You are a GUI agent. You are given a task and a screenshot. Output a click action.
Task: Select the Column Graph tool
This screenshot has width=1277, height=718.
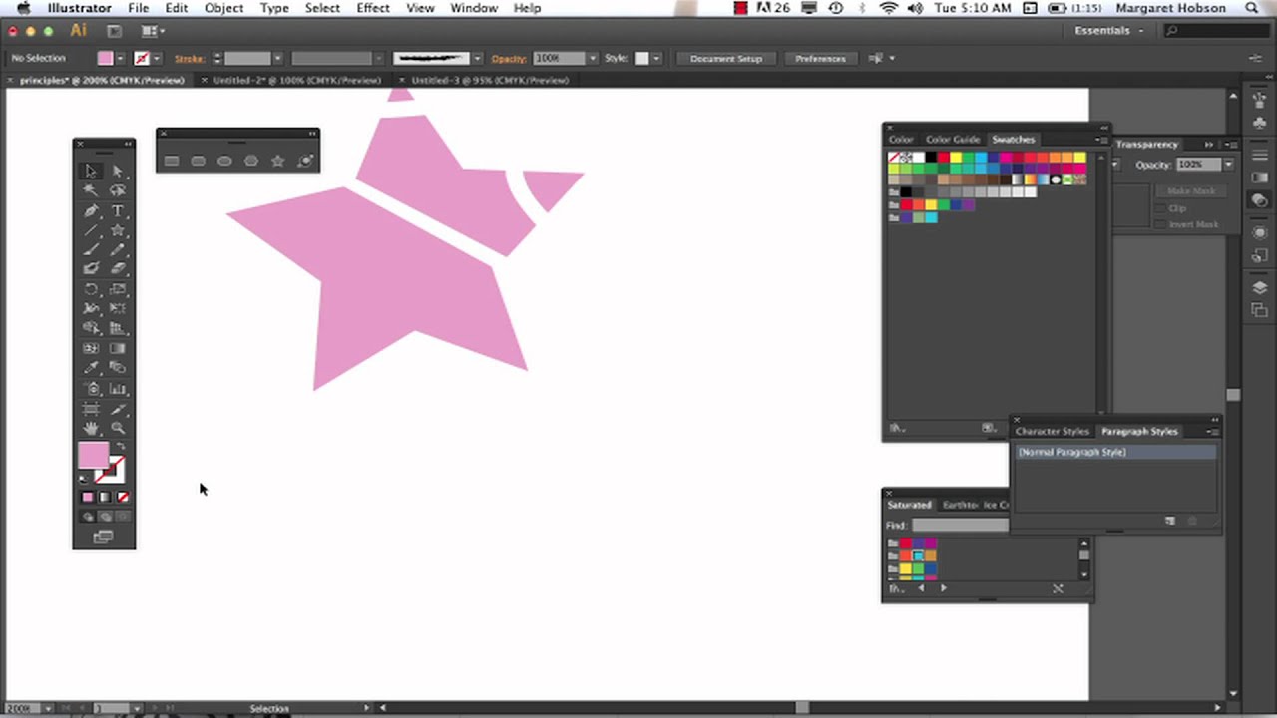(x=118, y=389)
